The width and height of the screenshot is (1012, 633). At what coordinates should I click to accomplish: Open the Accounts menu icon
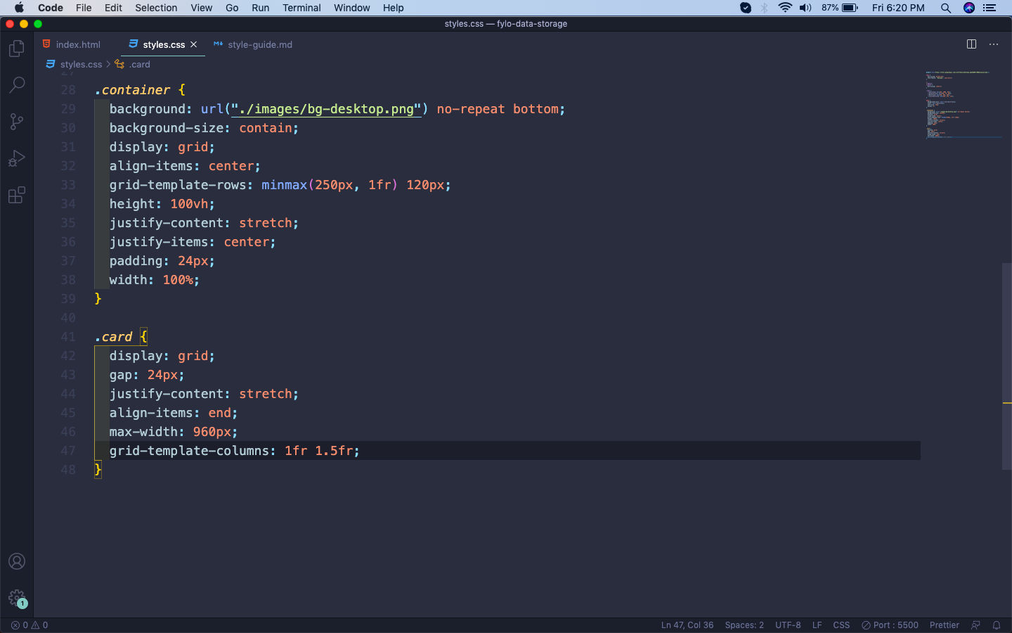pos(17,561)
